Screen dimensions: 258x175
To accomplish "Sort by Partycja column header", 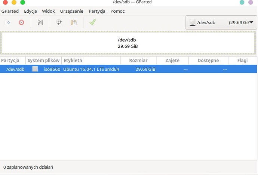I will [x=13, y=61].
